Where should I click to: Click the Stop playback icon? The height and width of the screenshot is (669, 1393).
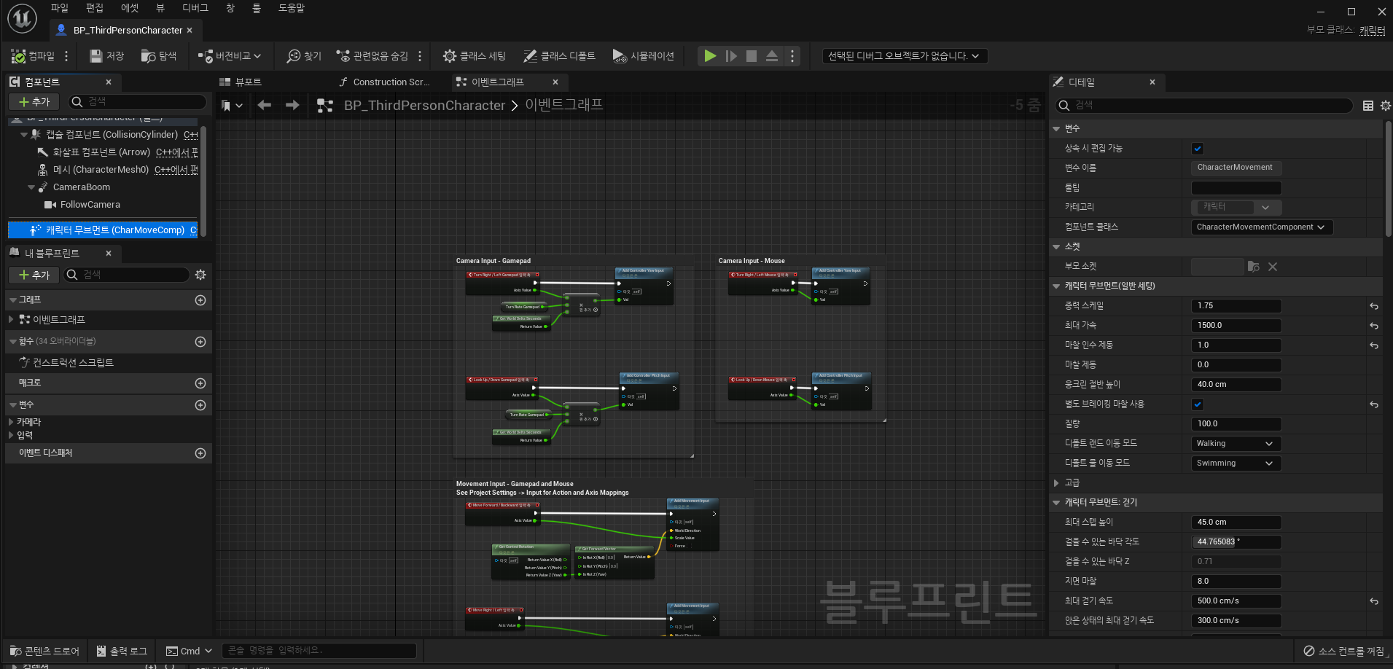click(x=752, y=56)
